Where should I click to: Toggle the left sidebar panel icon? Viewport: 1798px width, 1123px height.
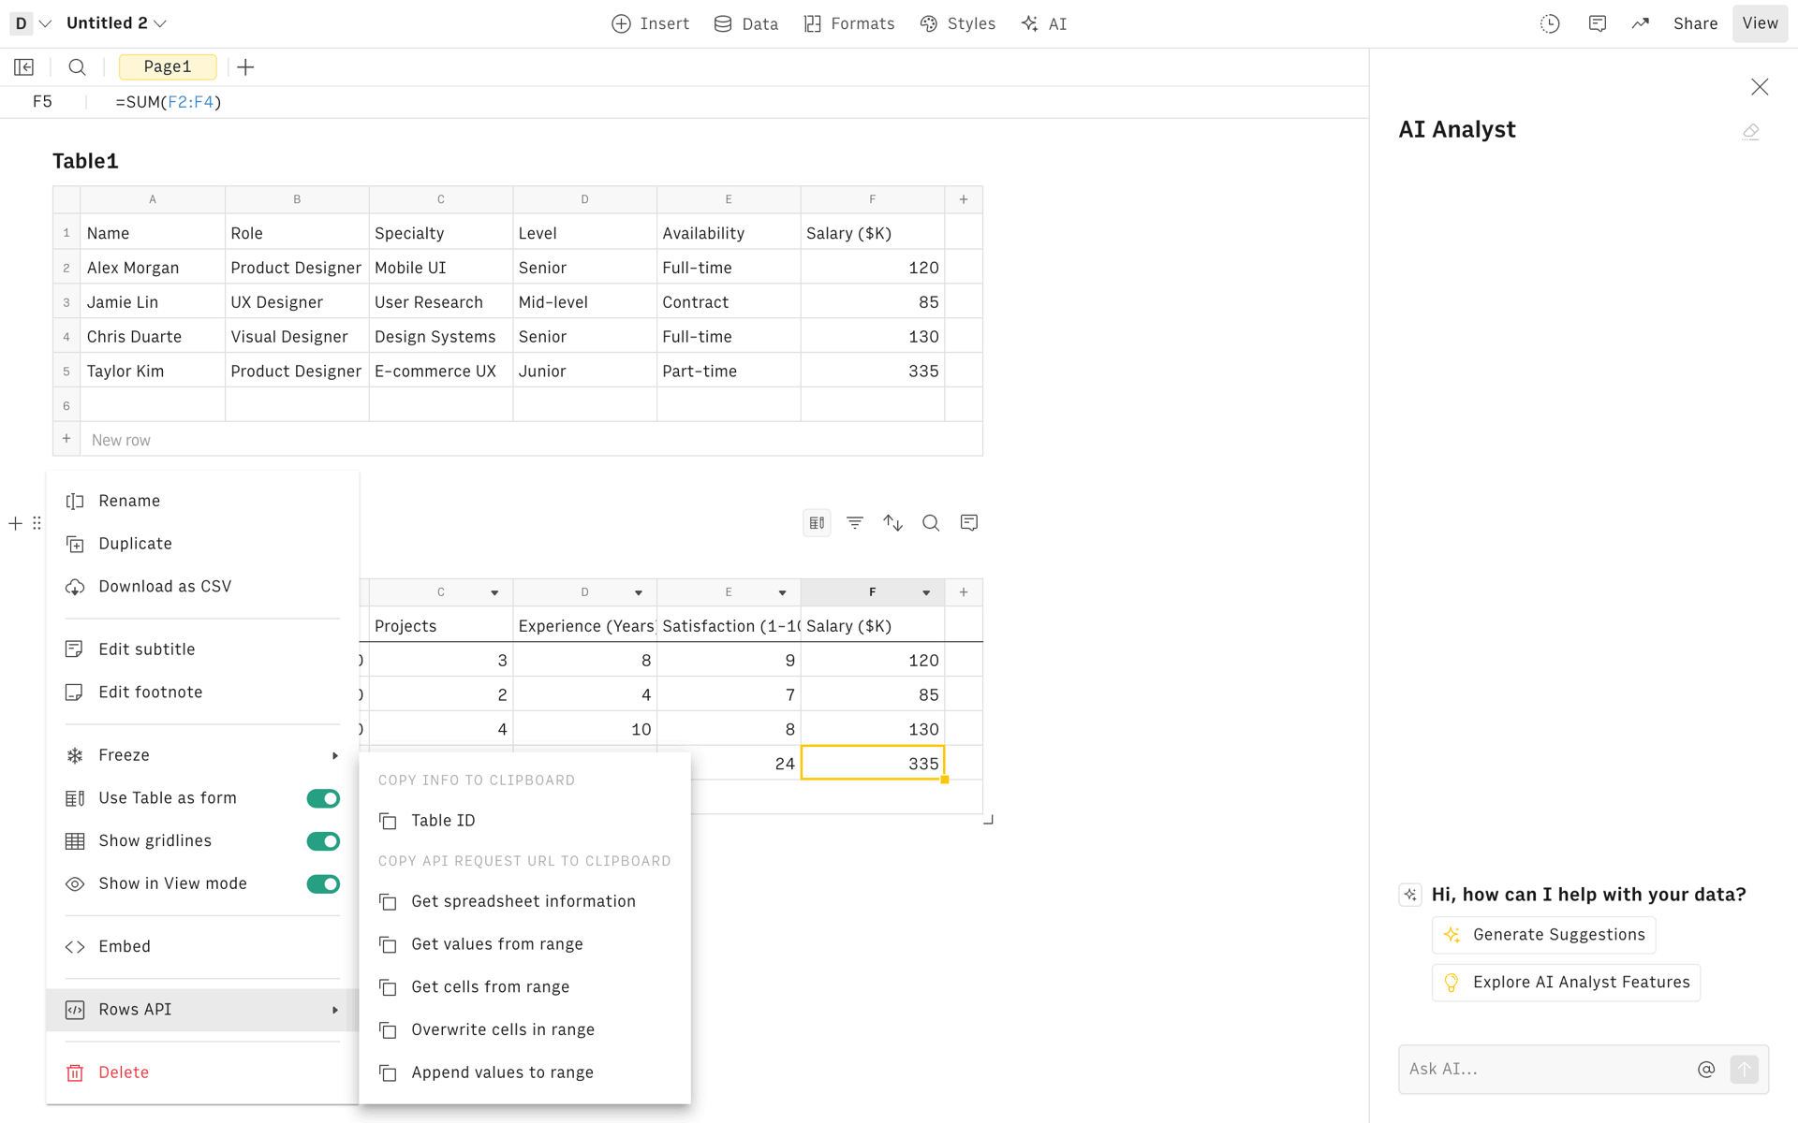pos(24,67)
